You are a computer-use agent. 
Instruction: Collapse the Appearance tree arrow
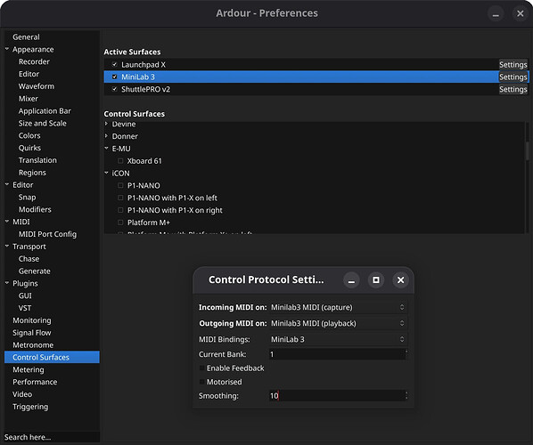tap(7, 49)
